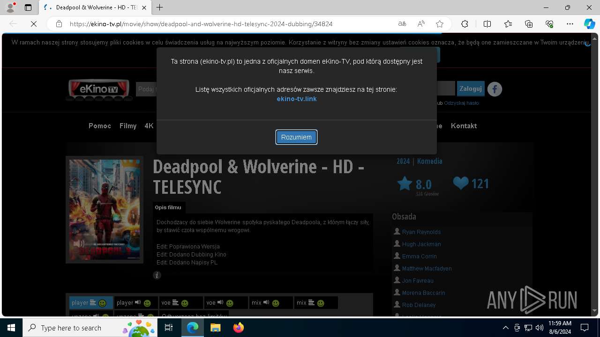Image resolution: width=600 pixels, height=337 pixels.
Task: Click the info icon below the description
Action: (157, 275)
